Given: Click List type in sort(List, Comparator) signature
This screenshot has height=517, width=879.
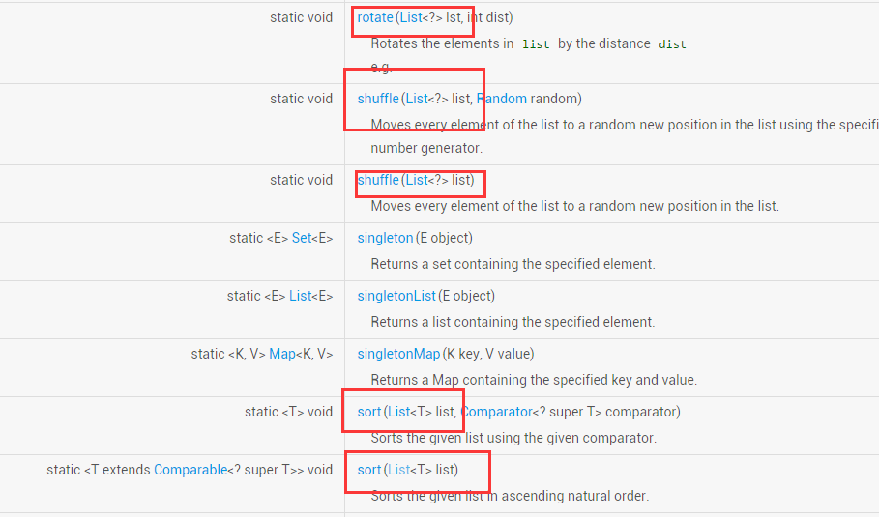Looking at the screenshot, I should coord(399,412).
